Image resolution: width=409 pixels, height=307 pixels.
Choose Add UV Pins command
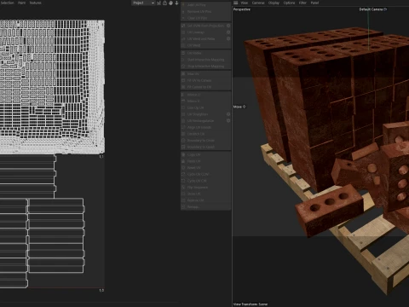[x=206, y=5]
